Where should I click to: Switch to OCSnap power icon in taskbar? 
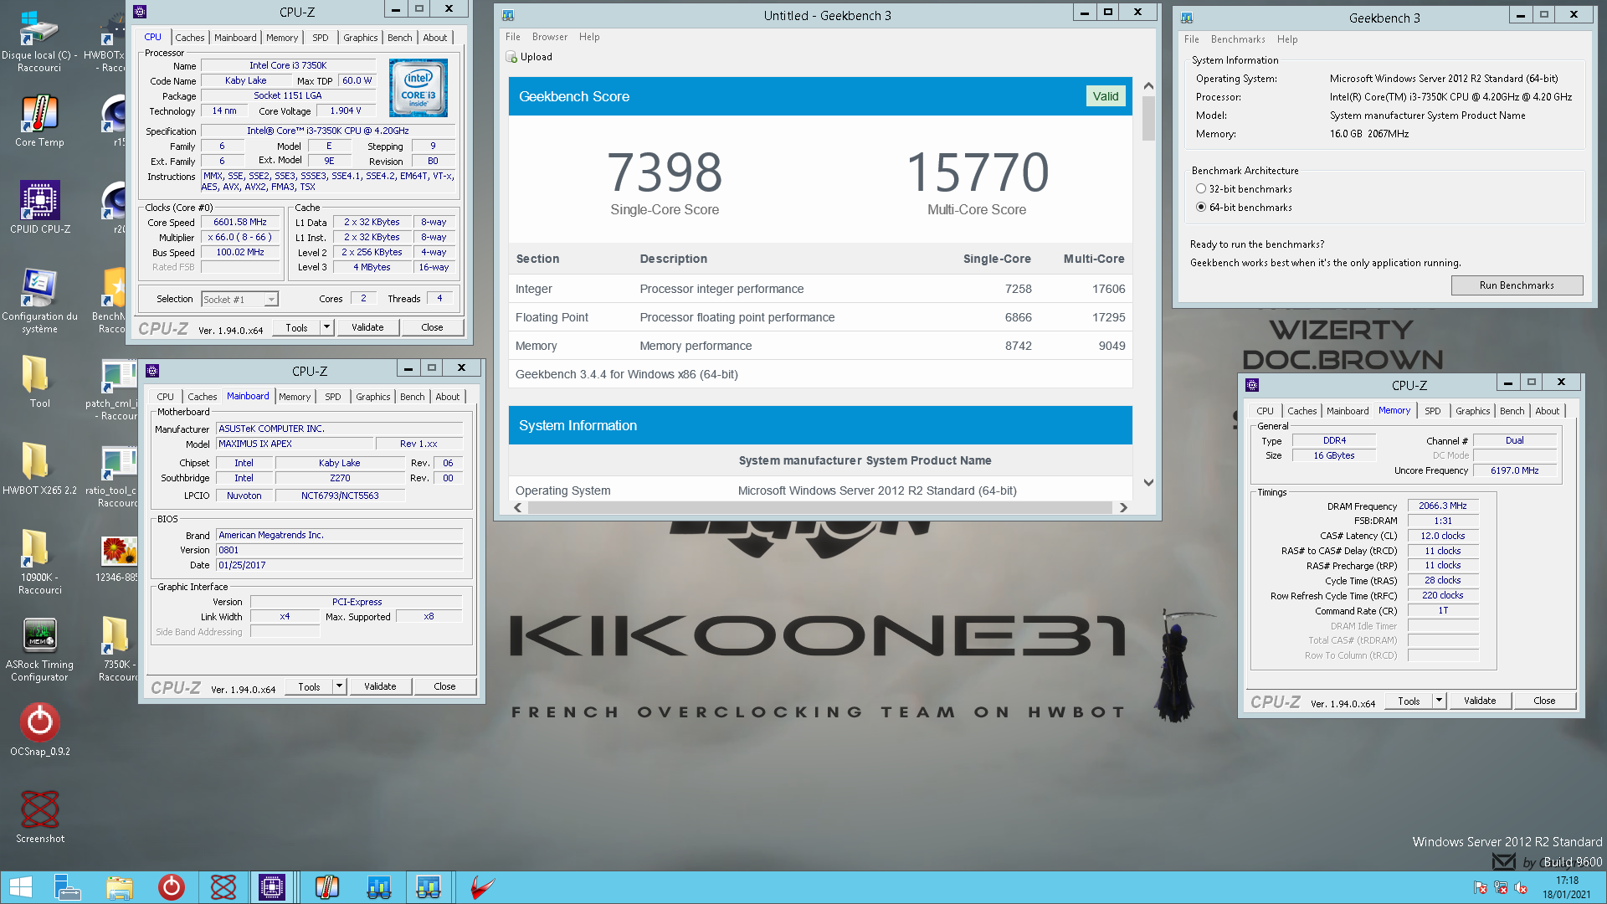point(171,887)
